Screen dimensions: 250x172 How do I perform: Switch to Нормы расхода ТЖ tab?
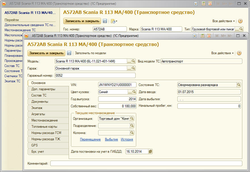tap(48, 139)
